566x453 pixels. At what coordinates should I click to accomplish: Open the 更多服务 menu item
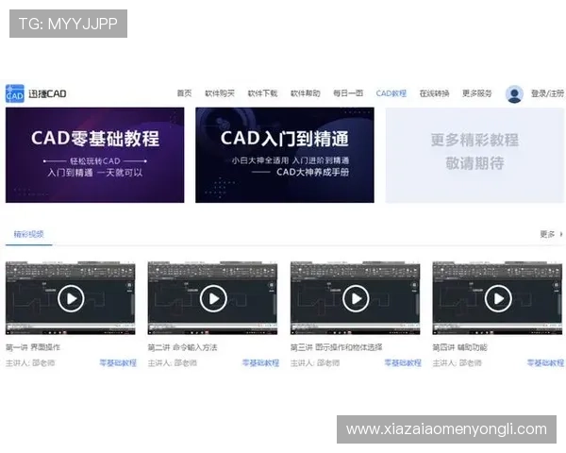click(x=477, y=93)
